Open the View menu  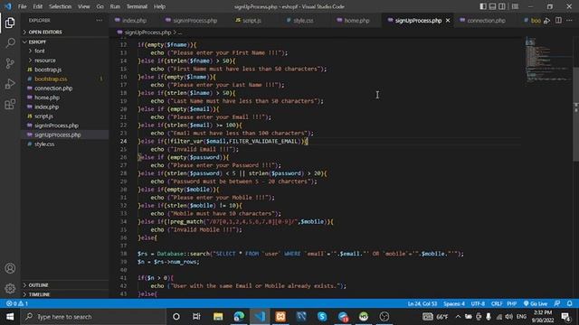(x=84, y=6)
